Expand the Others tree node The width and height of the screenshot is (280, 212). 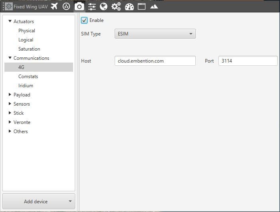coord(10,131)
